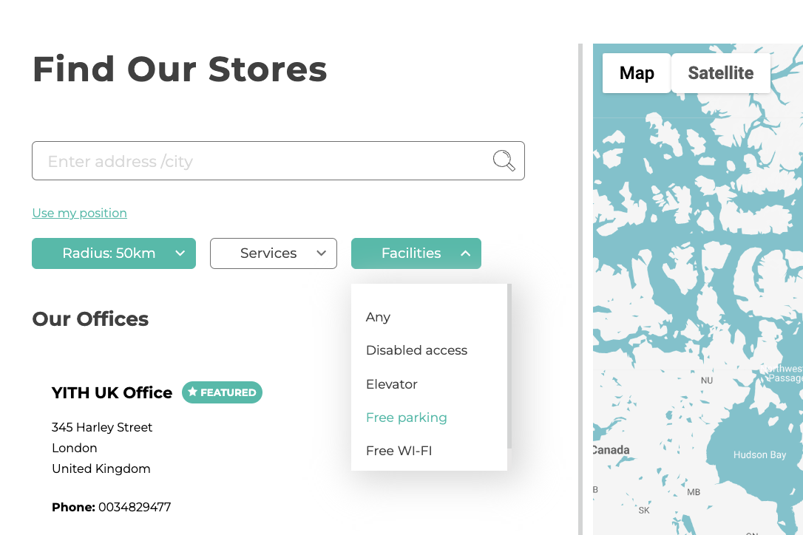Click the YITH UK Office store title

112,392
